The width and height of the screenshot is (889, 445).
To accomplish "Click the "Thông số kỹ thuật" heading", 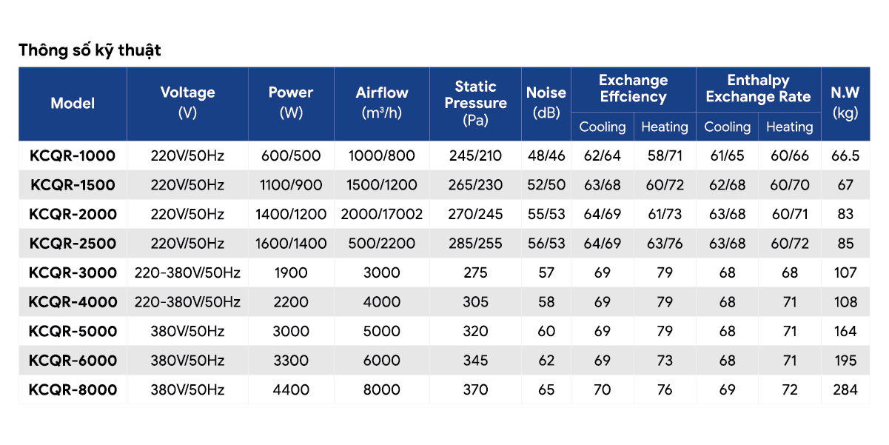I will [90, 50].
